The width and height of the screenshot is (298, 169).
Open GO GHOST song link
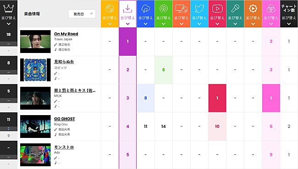(65, 119)
